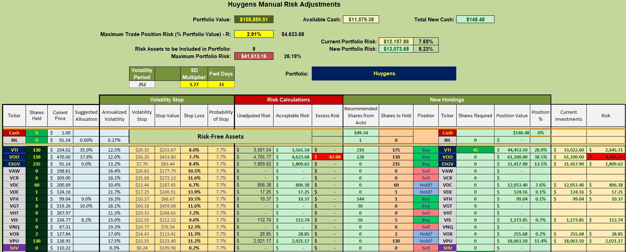626x252 pixels.
Task: Select the red Risk Calculations section header
Action: tap(288, 100)
